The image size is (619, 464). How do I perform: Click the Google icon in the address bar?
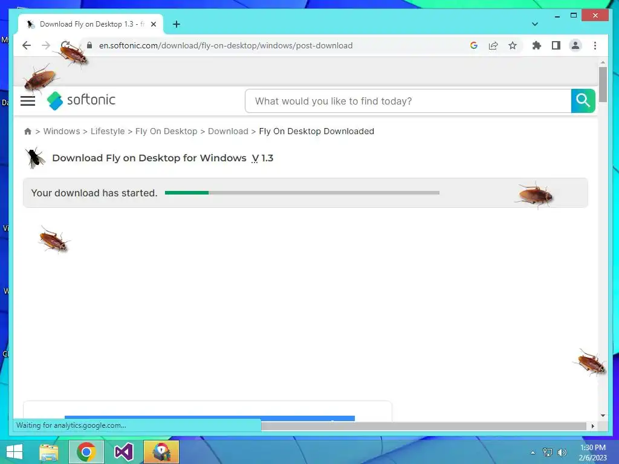click(474, 45)
